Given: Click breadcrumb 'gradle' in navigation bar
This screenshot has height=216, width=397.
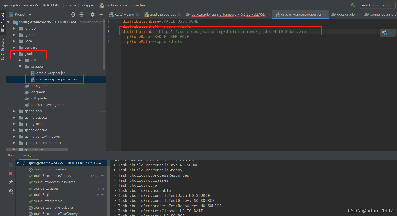Looking at the screenshot, I should click(x=71, y=5).
